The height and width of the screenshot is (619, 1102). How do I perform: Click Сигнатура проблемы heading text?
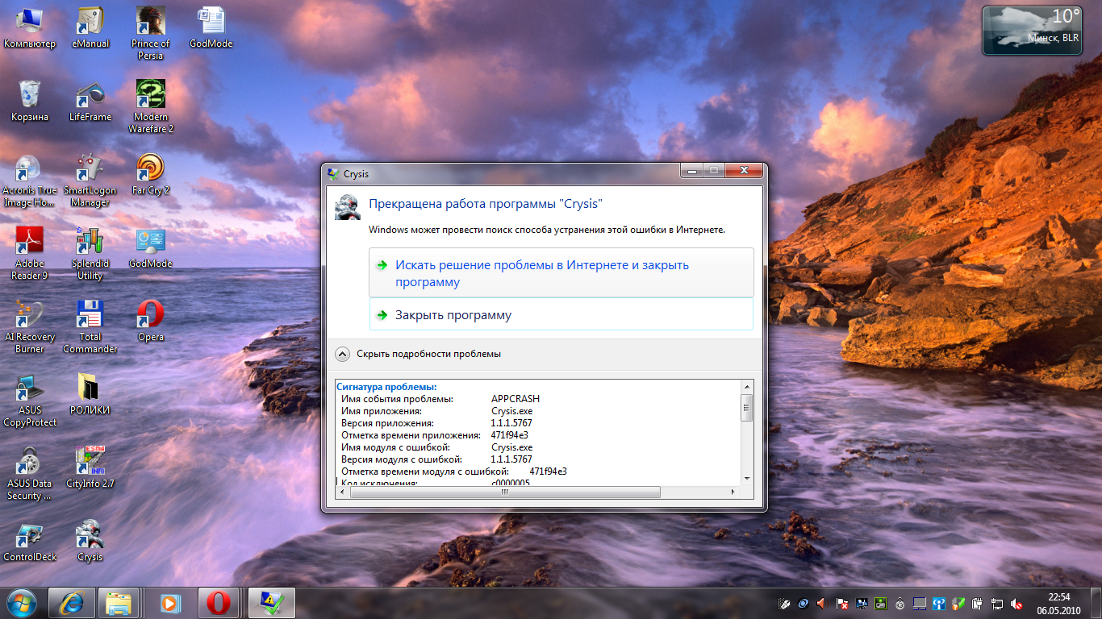click(386, 387)
